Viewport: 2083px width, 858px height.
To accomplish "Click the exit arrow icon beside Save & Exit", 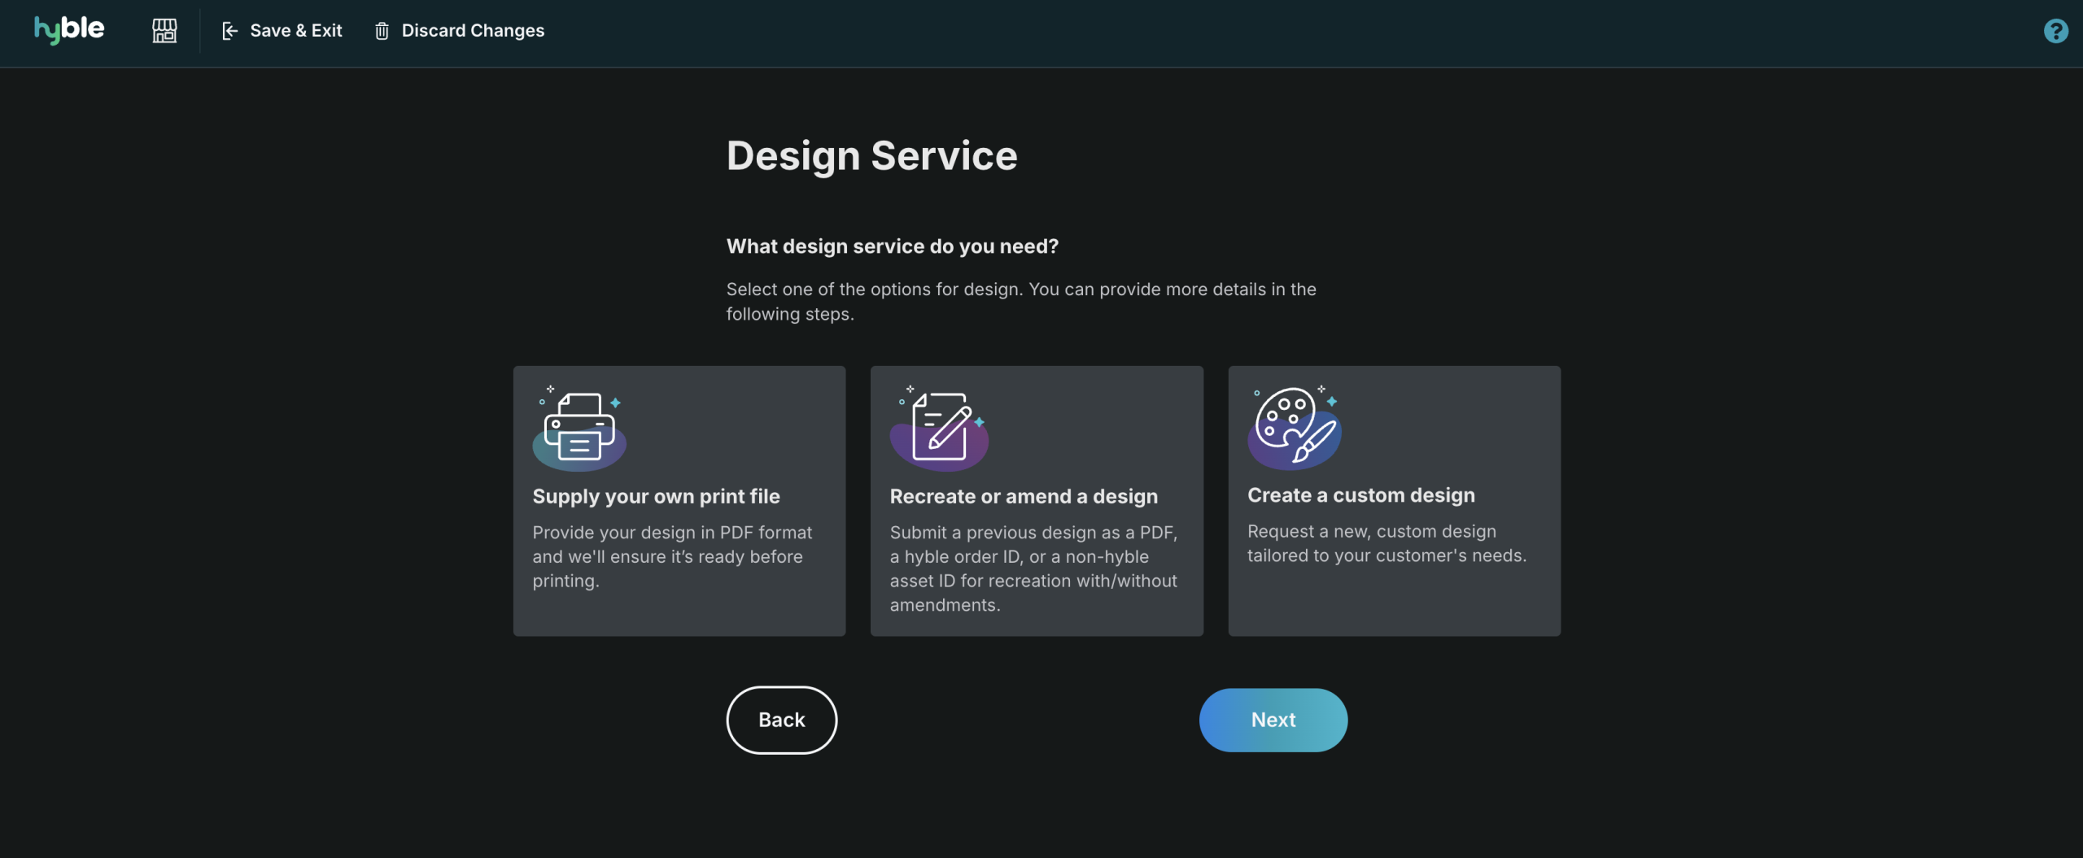I will (x=229, y=31).
